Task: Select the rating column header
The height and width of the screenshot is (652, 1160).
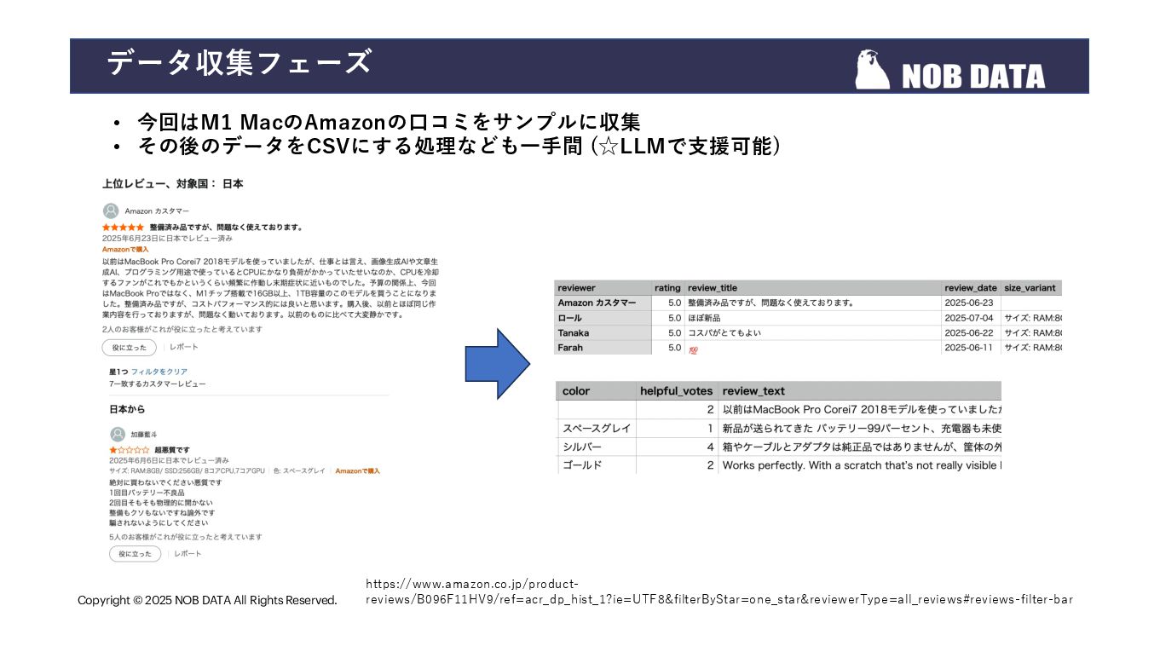Action: click(667, 288)
